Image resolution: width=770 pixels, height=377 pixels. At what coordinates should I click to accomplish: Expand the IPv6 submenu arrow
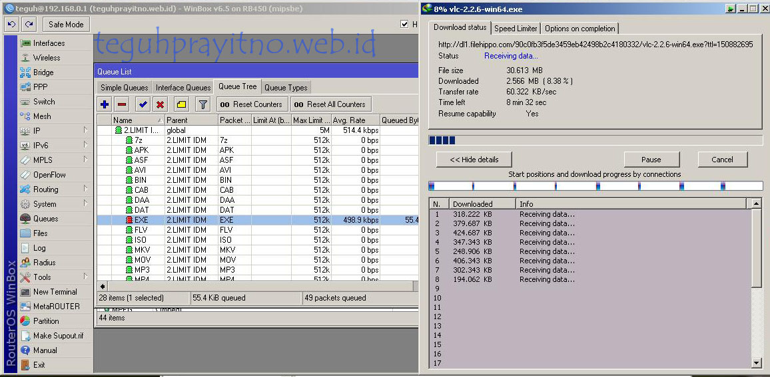click(85, 145)
